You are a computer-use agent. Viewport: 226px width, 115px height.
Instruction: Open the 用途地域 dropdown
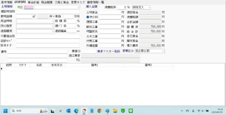(x=53, y=21)
